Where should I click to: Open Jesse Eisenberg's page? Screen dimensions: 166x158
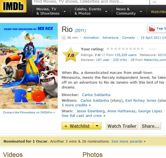tap(91, 111)
